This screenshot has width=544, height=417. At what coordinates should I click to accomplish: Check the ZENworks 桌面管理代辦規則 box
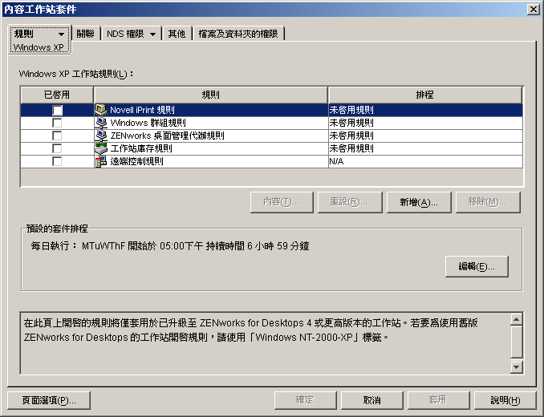[x=57, y=136]
